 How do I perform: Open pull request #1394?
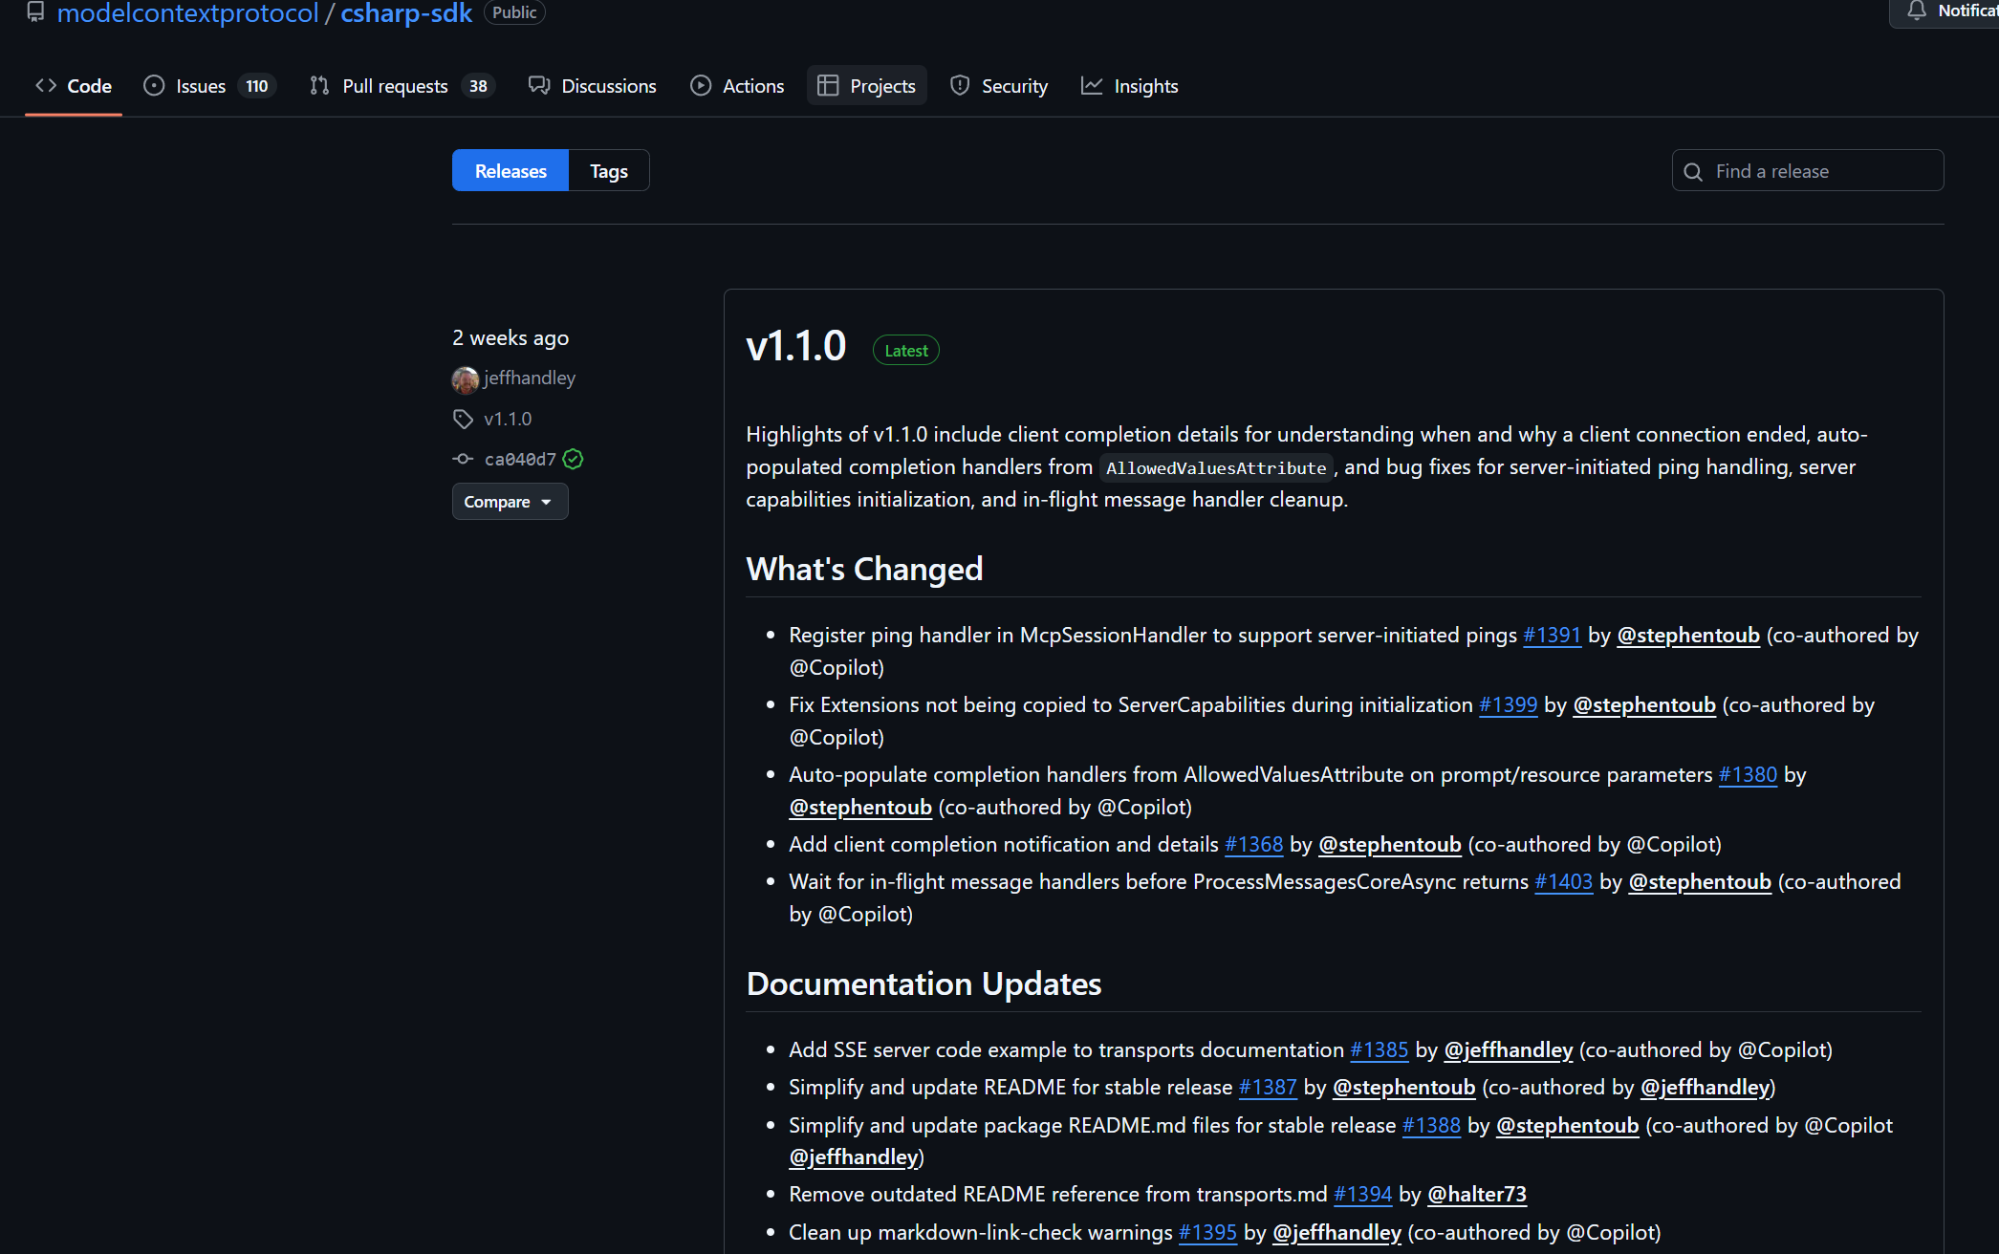point(1362,1195)
